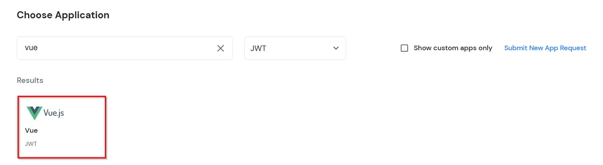Click the blank area inside the JWT combo box

pos(298,48)
